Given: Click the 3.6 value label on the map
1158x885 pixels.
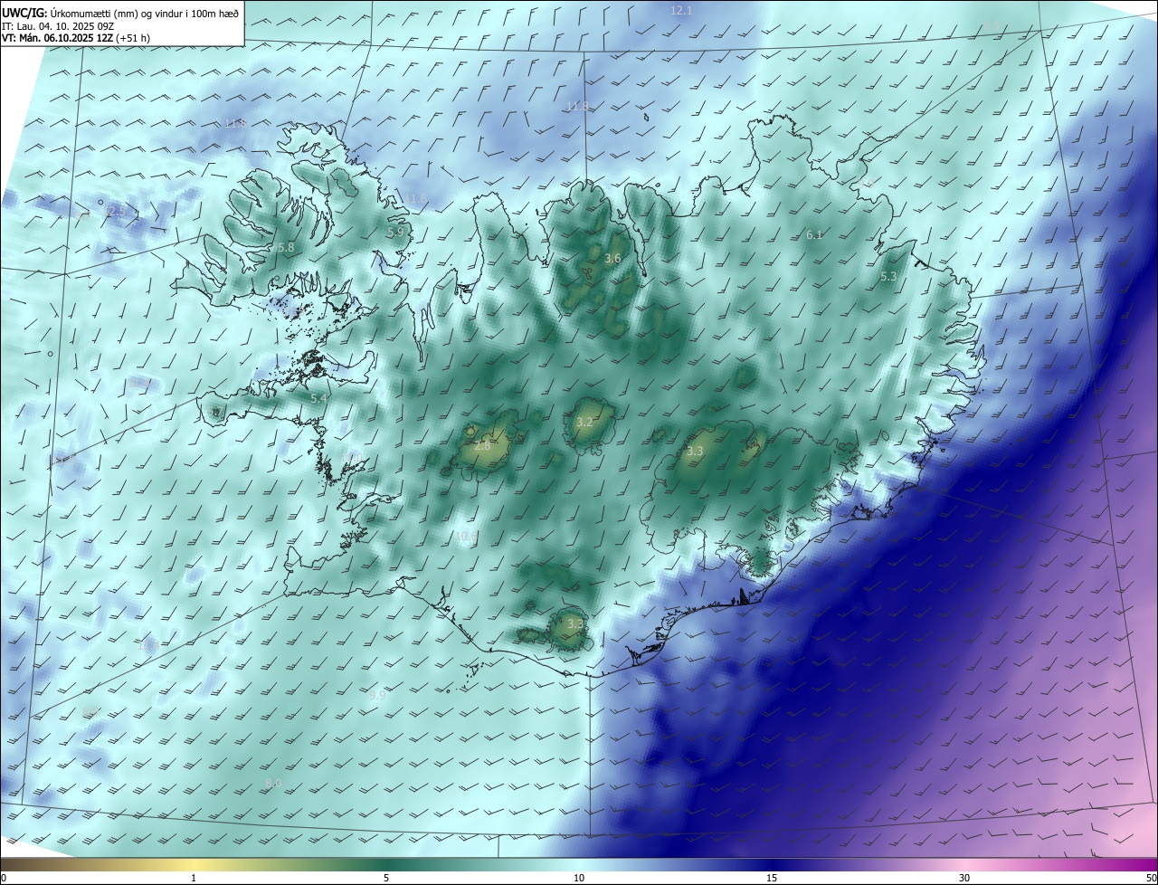Looking at the screenshot, I should click(612, 259).
